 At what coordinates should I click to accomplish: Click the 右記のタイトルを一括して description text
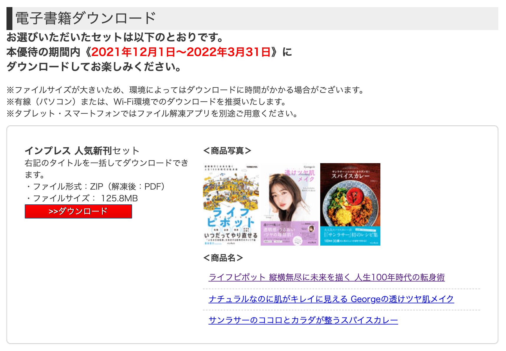[106, 169]
